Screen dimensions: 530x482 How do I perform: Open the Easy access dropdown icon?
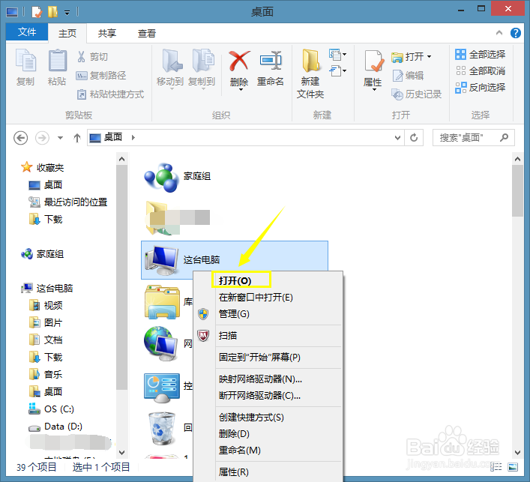tap(337, 71)
